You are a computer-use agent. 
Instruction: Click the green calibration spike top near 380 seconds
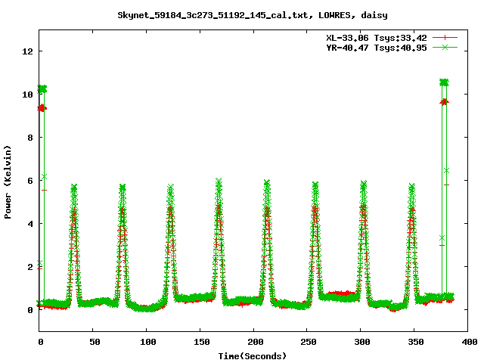444,82
